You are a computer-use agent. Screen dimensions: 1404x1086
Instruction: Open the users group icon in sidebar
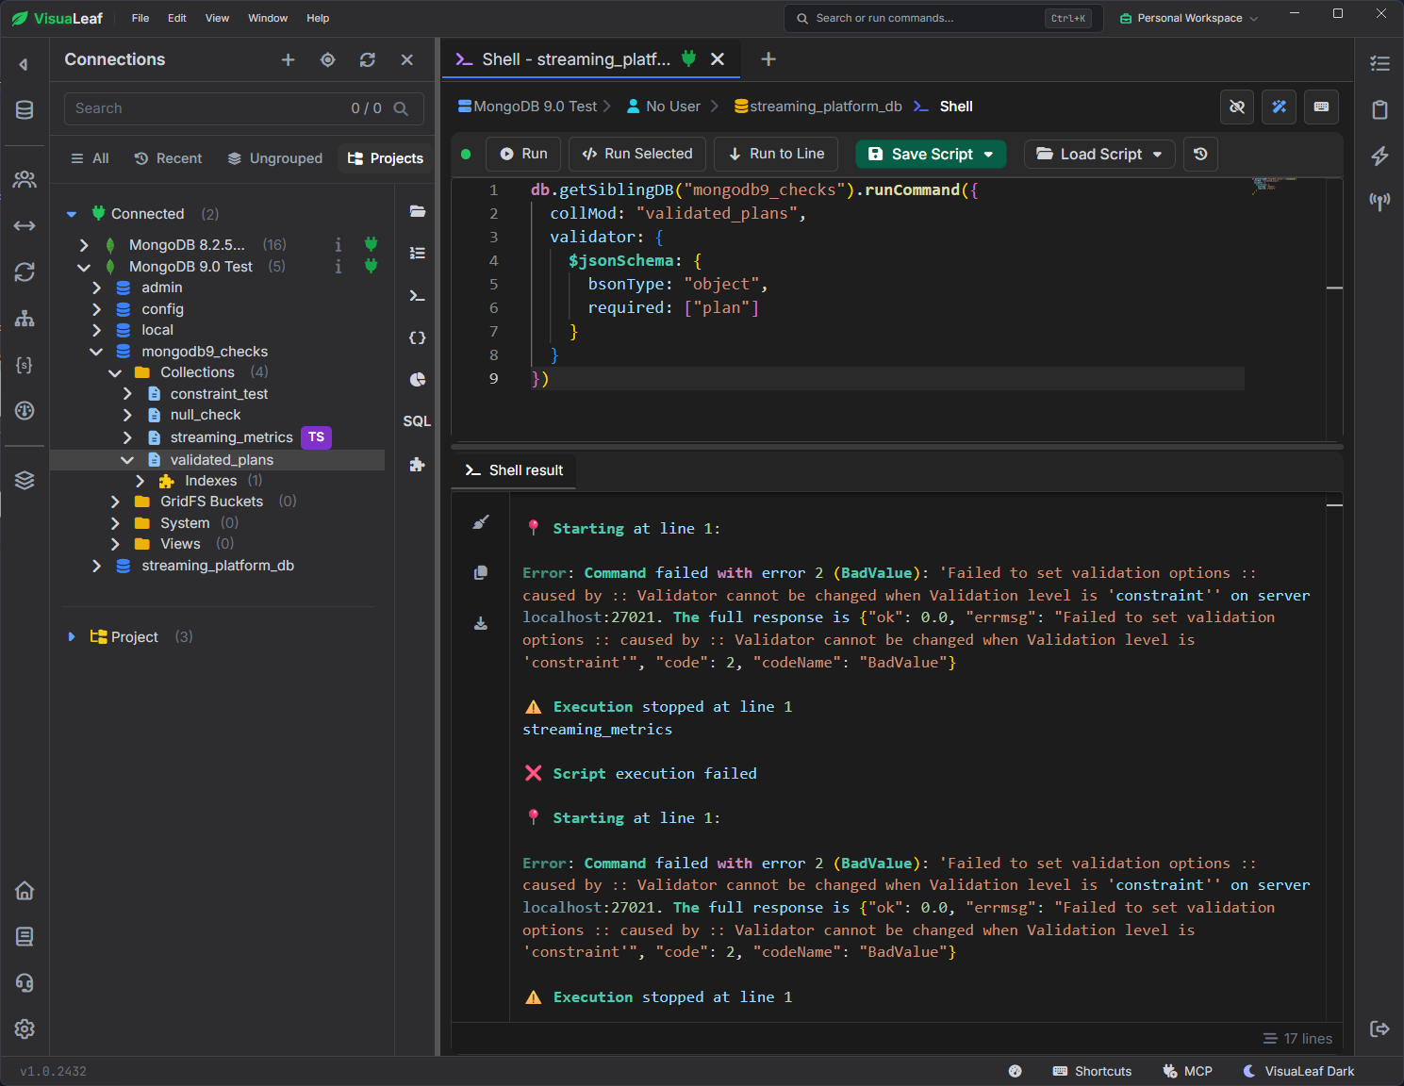pyautogui.click(x=25, y=179)
